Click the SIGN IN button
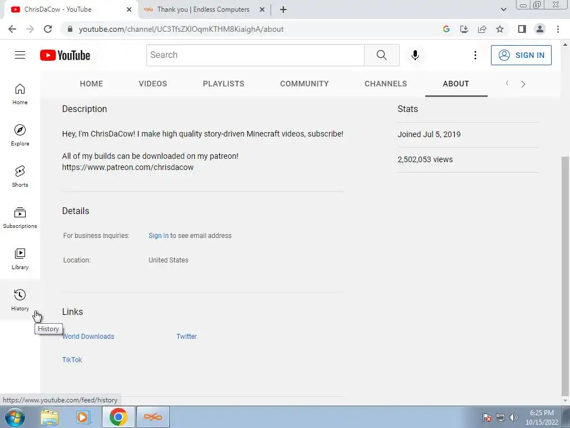 [521, 55]
